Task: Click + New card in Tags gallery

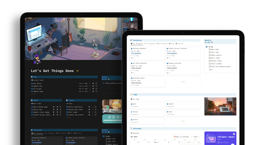Action: tap(183, 121)
